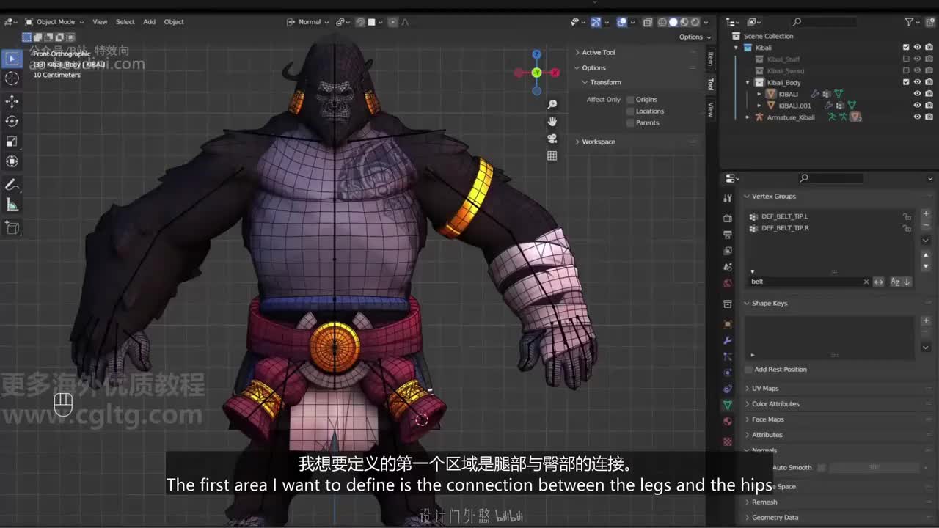This screenshot has height=528, width=939.
Task: Open the Object Constraints properties tab icon
Action: pos(728,389)
